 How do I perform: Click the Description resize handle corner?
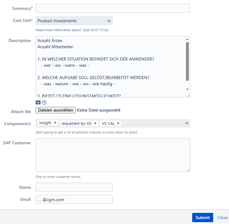188,95
